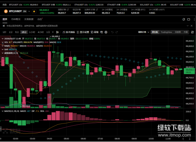Image resolution: width=196 pixels, height=142 pixels.
Task: Select ETH/USDT 10x in the top ticker bar
Action: click(x=89, y=5)
